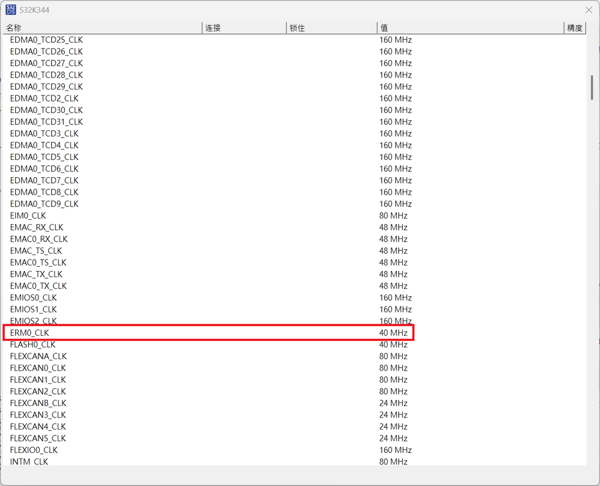Select the FLEXCAN3_CLK row

click(295, 415)
